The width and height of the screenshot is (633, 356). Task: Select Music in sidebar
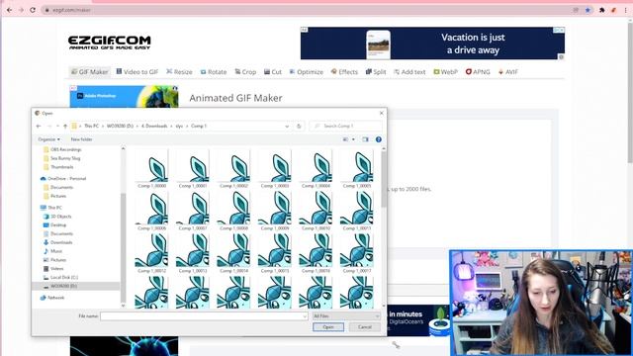coord(56,251)
